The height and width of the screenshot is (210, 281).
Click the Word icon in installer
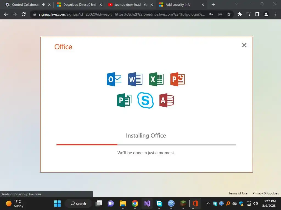[135, 79]
